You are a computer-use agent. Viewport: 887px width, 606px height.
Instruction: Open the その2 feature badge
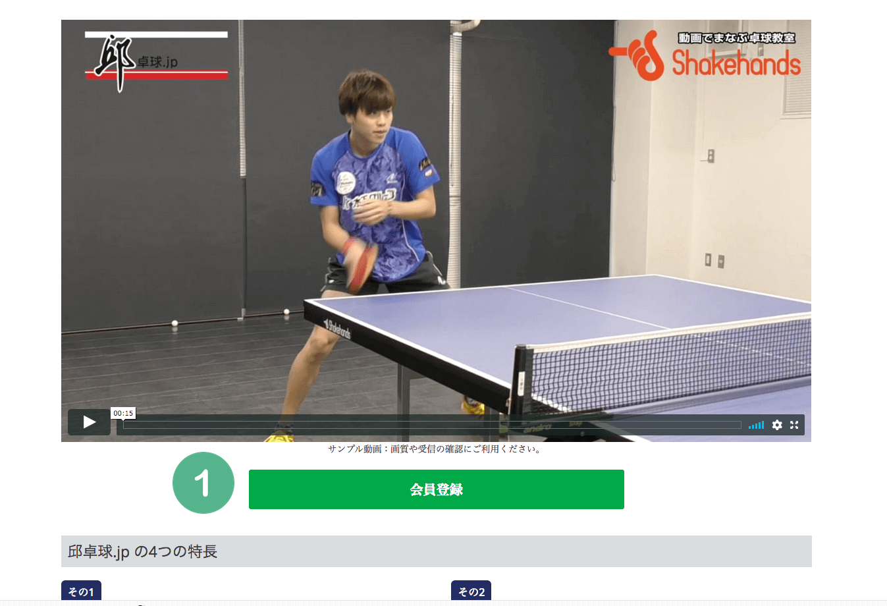point(471,591)
